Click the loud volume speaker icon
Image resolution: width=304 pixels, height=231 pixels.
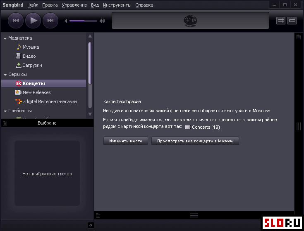(102, 21)
